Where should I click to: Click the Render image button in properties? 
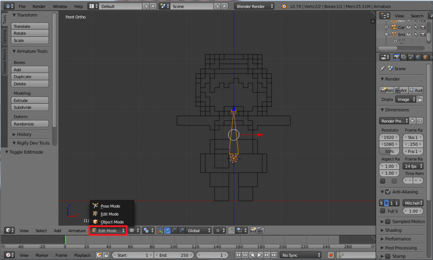[386, 90]
